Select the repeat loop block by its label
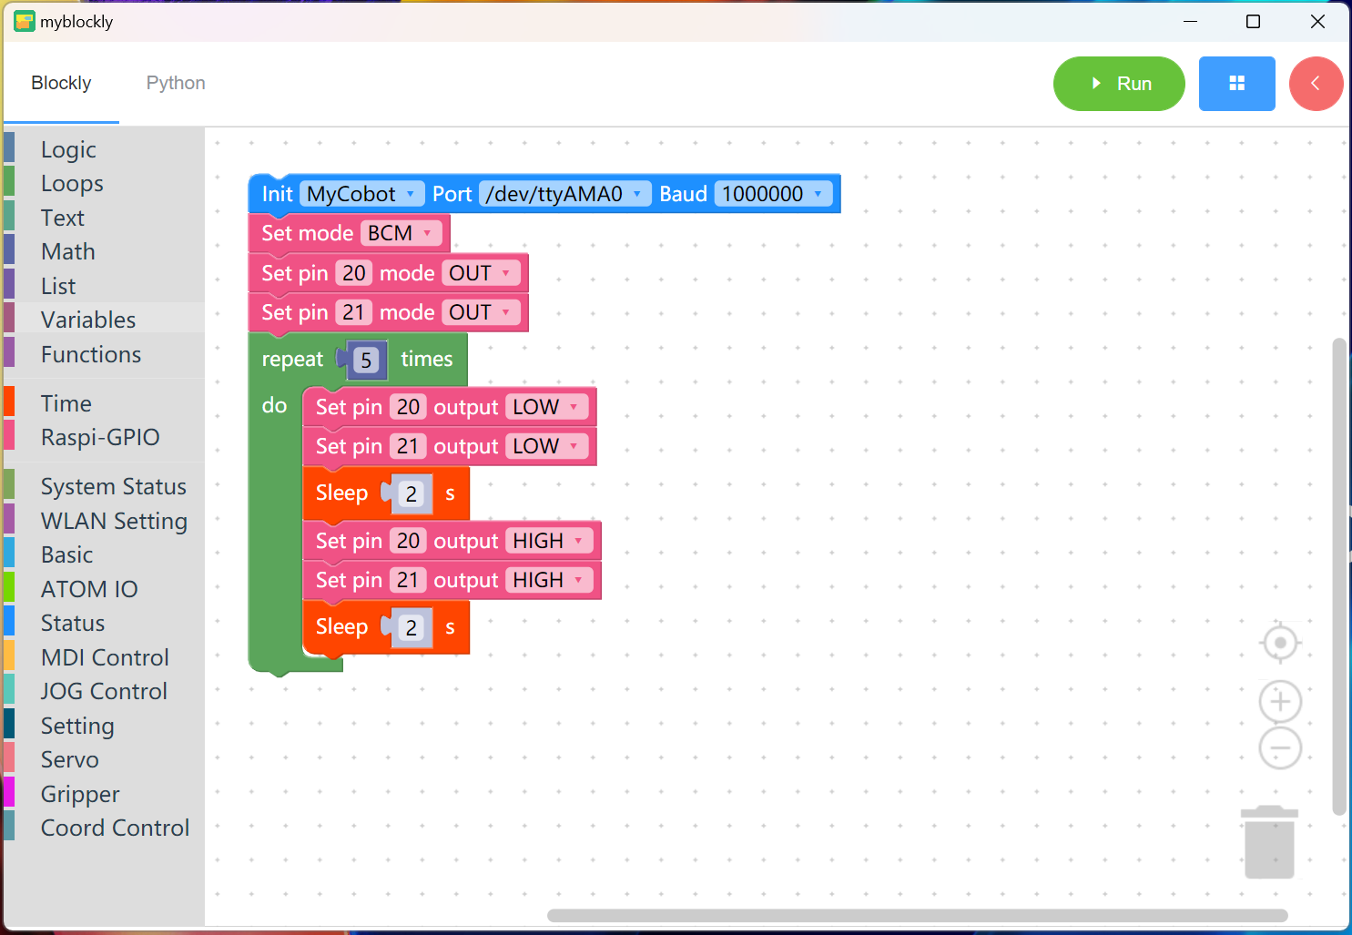 click(x=292, y=360)
